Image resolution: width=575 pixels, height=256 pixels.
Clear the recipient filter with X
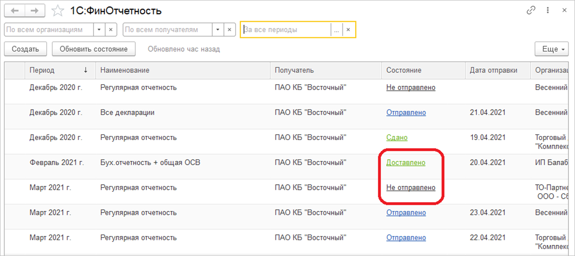229,30
